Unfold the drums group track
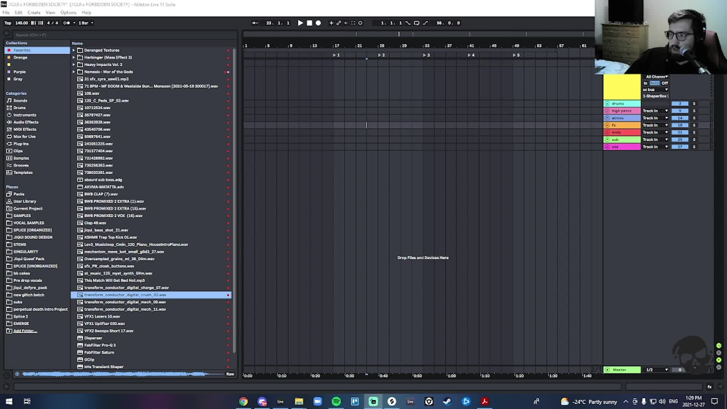 tap(607, 104)
